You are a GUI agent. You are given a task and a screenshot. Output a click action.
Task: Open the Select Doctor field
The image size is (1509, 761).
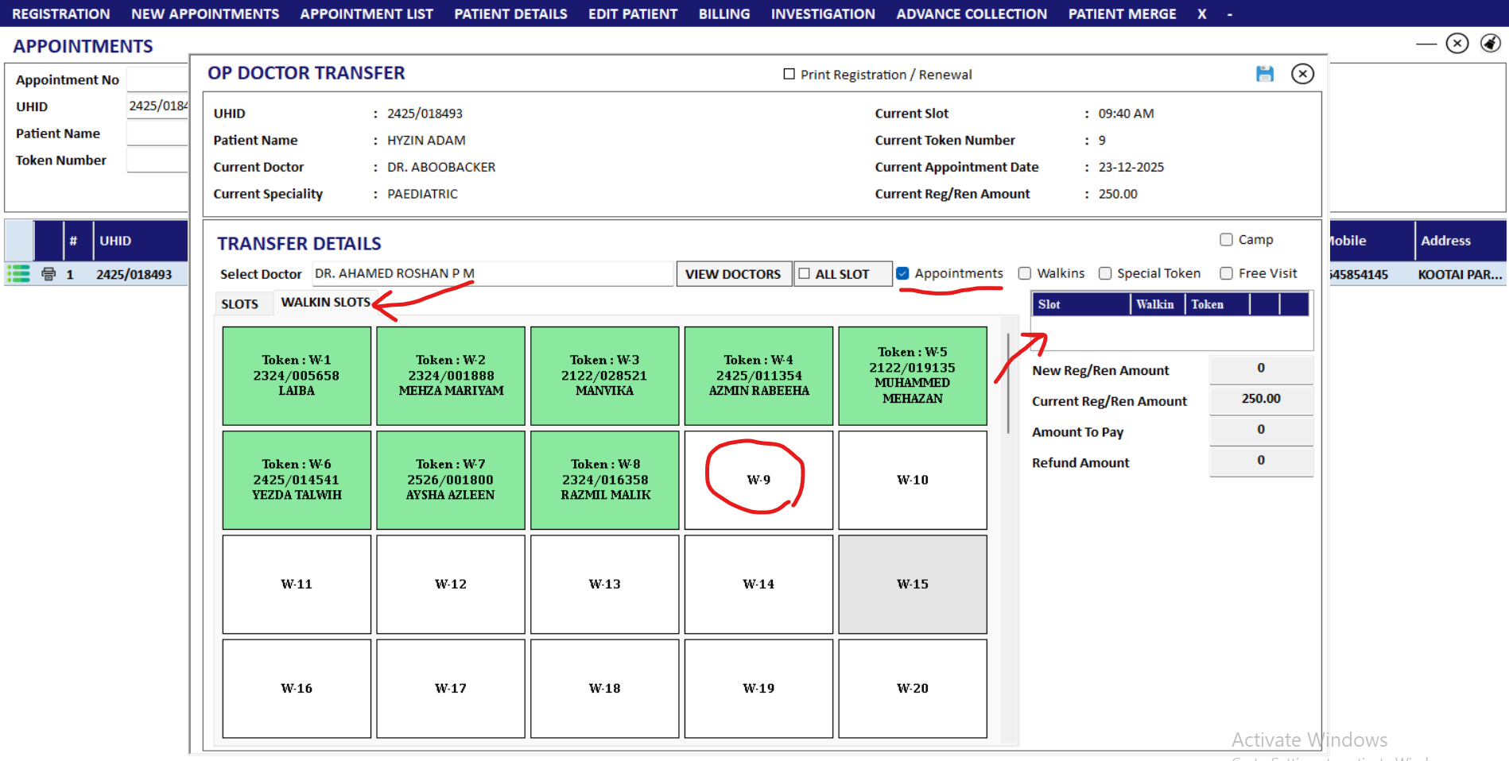491,273
